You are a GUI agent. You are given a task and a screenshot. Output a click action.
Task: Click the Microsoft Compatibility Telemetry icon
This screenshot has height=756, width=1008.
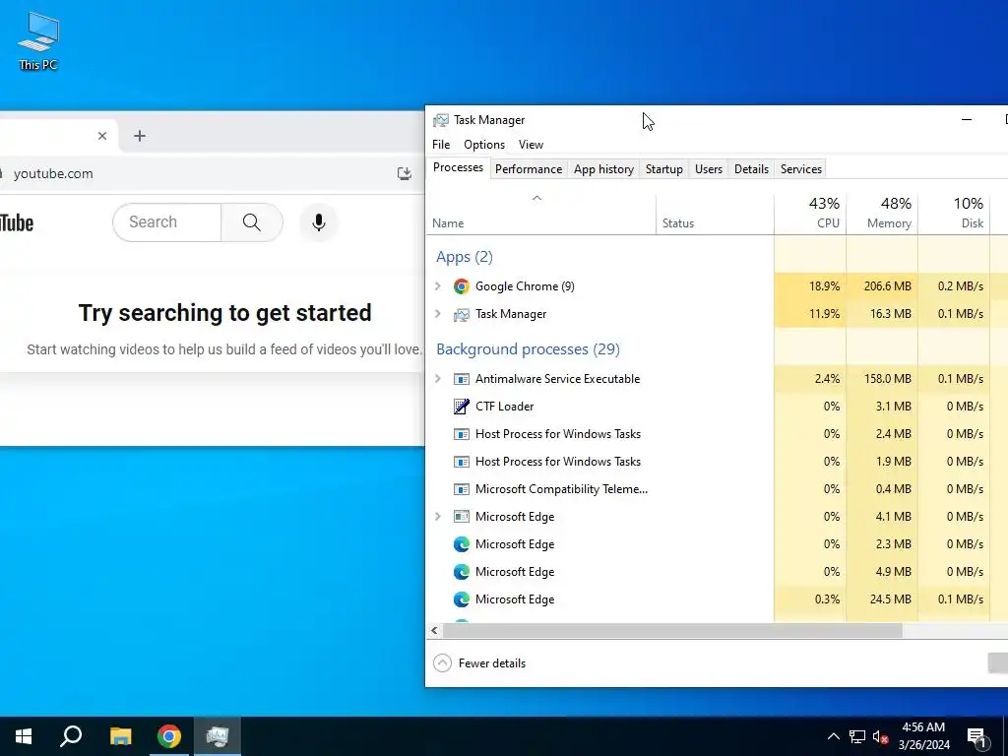(461, 489)
